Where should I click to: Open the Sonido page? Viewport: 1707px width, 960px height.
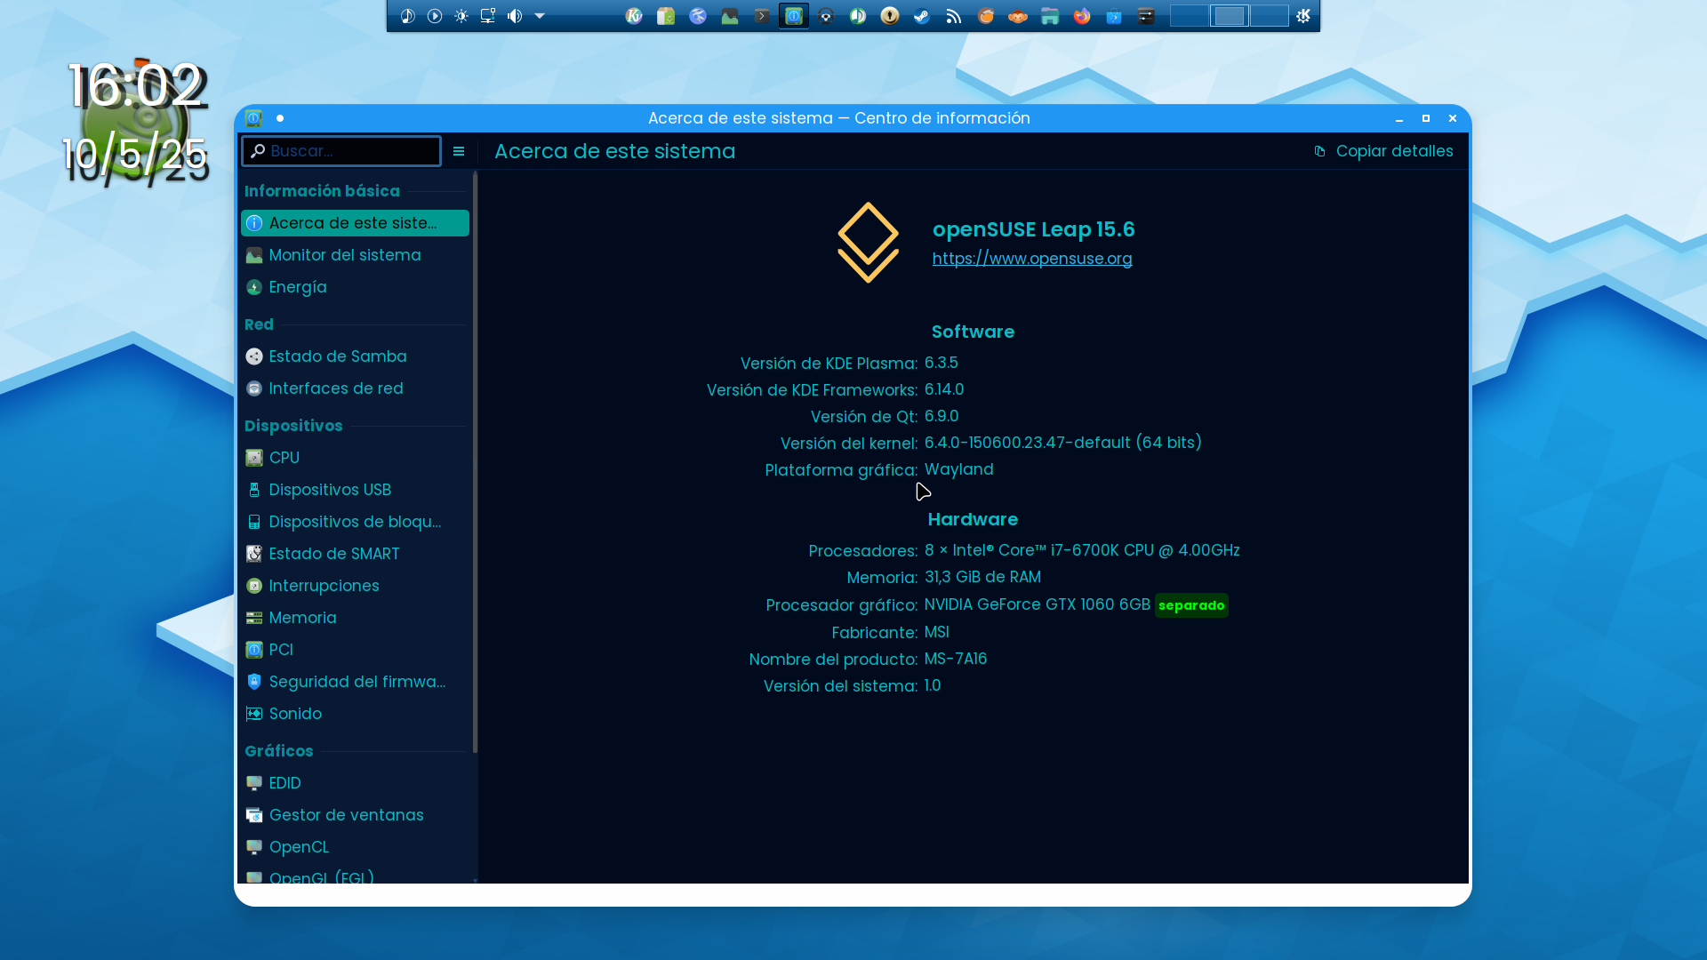[x=355, y=714]
